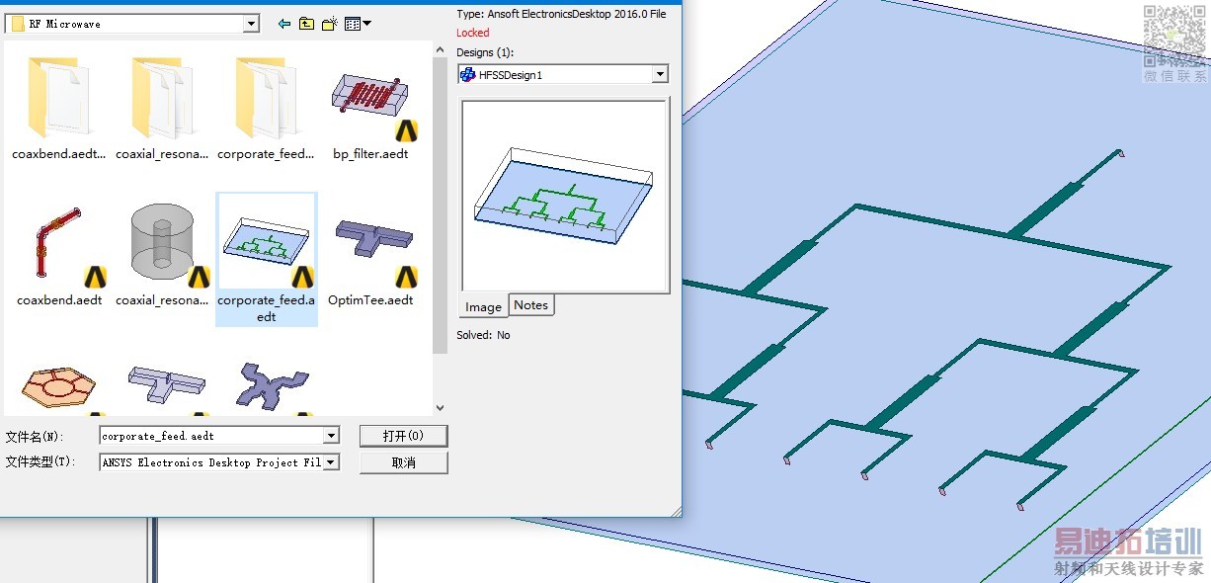
Task: Select the coaxial_resonator aedt project file
Action: click(162, 255)
